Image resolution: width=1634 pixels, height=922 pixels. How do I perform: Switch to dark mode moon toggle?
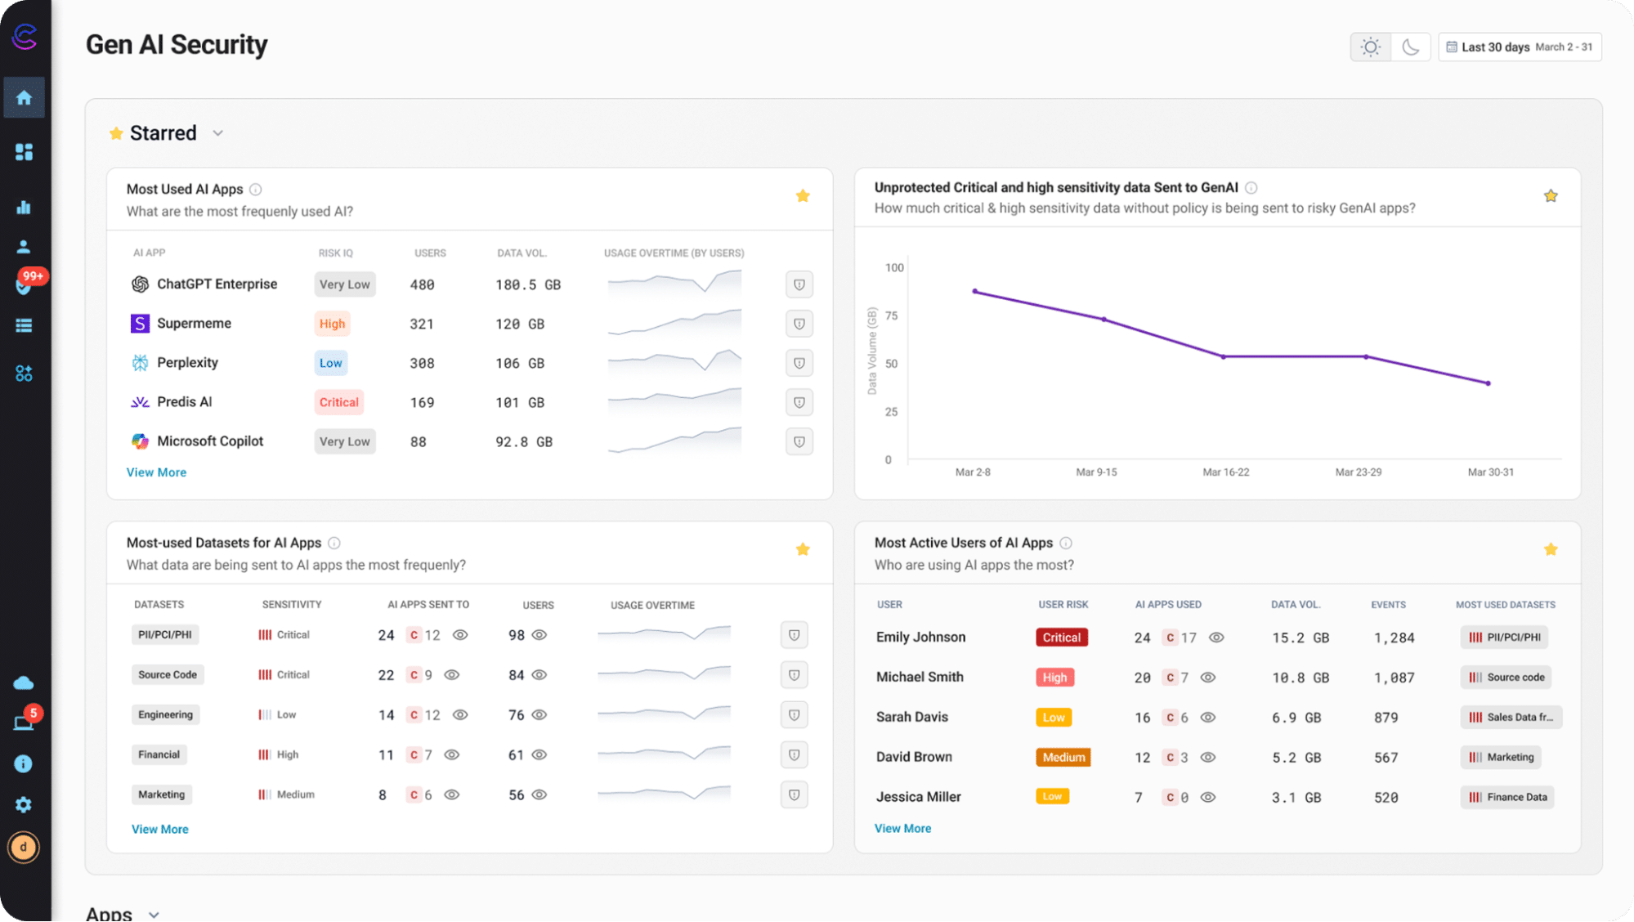point(1410,47)
